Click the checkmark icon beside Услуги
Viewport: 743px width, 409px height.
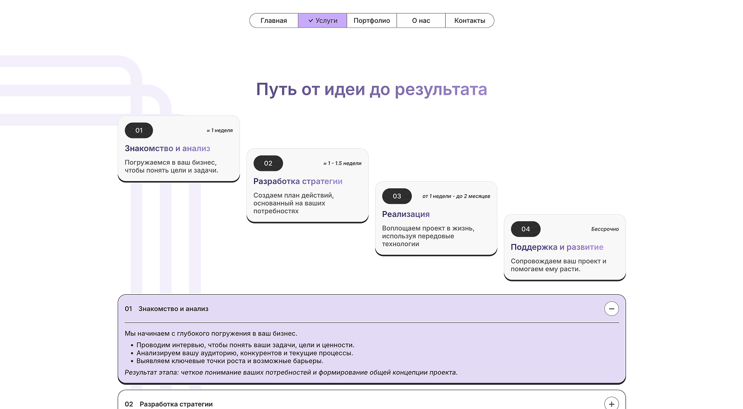[310, 20]
